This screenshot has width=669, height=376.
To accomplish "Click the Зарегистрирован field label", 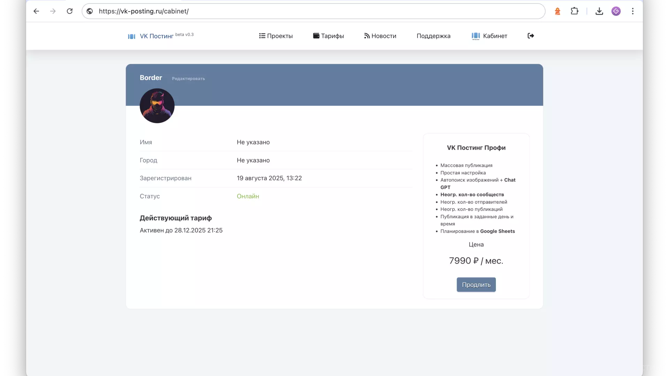I will 166,178.
